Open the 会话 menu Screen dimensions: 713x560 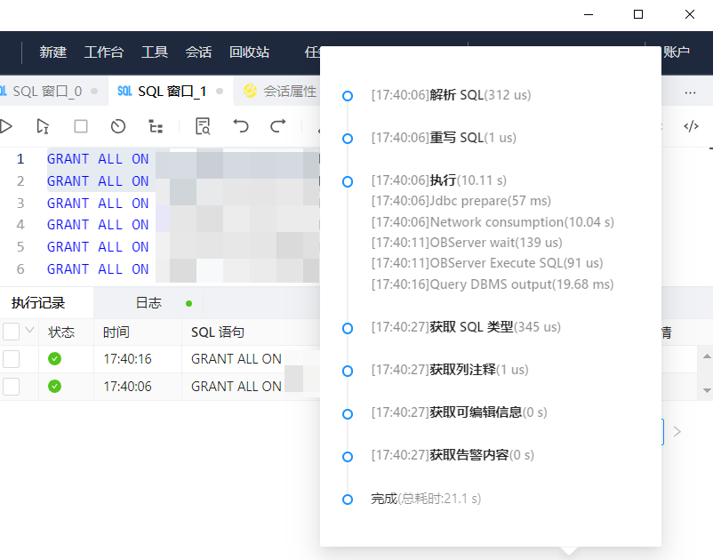click(199, 52)
